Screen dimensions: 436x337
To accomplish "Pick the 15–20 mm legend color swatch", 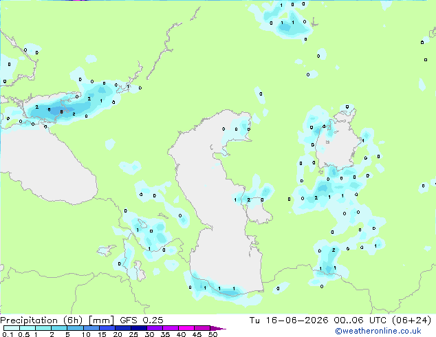I will [x=107, y=328].
